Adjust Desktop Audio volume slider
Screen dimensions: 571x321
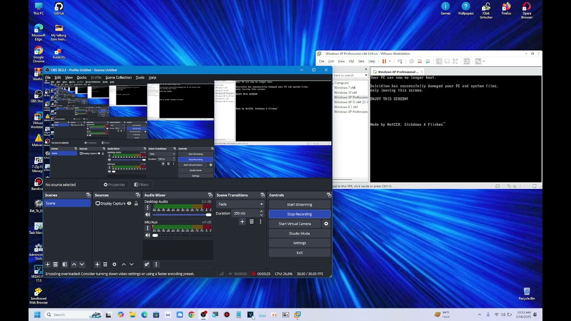coord(182,215)
